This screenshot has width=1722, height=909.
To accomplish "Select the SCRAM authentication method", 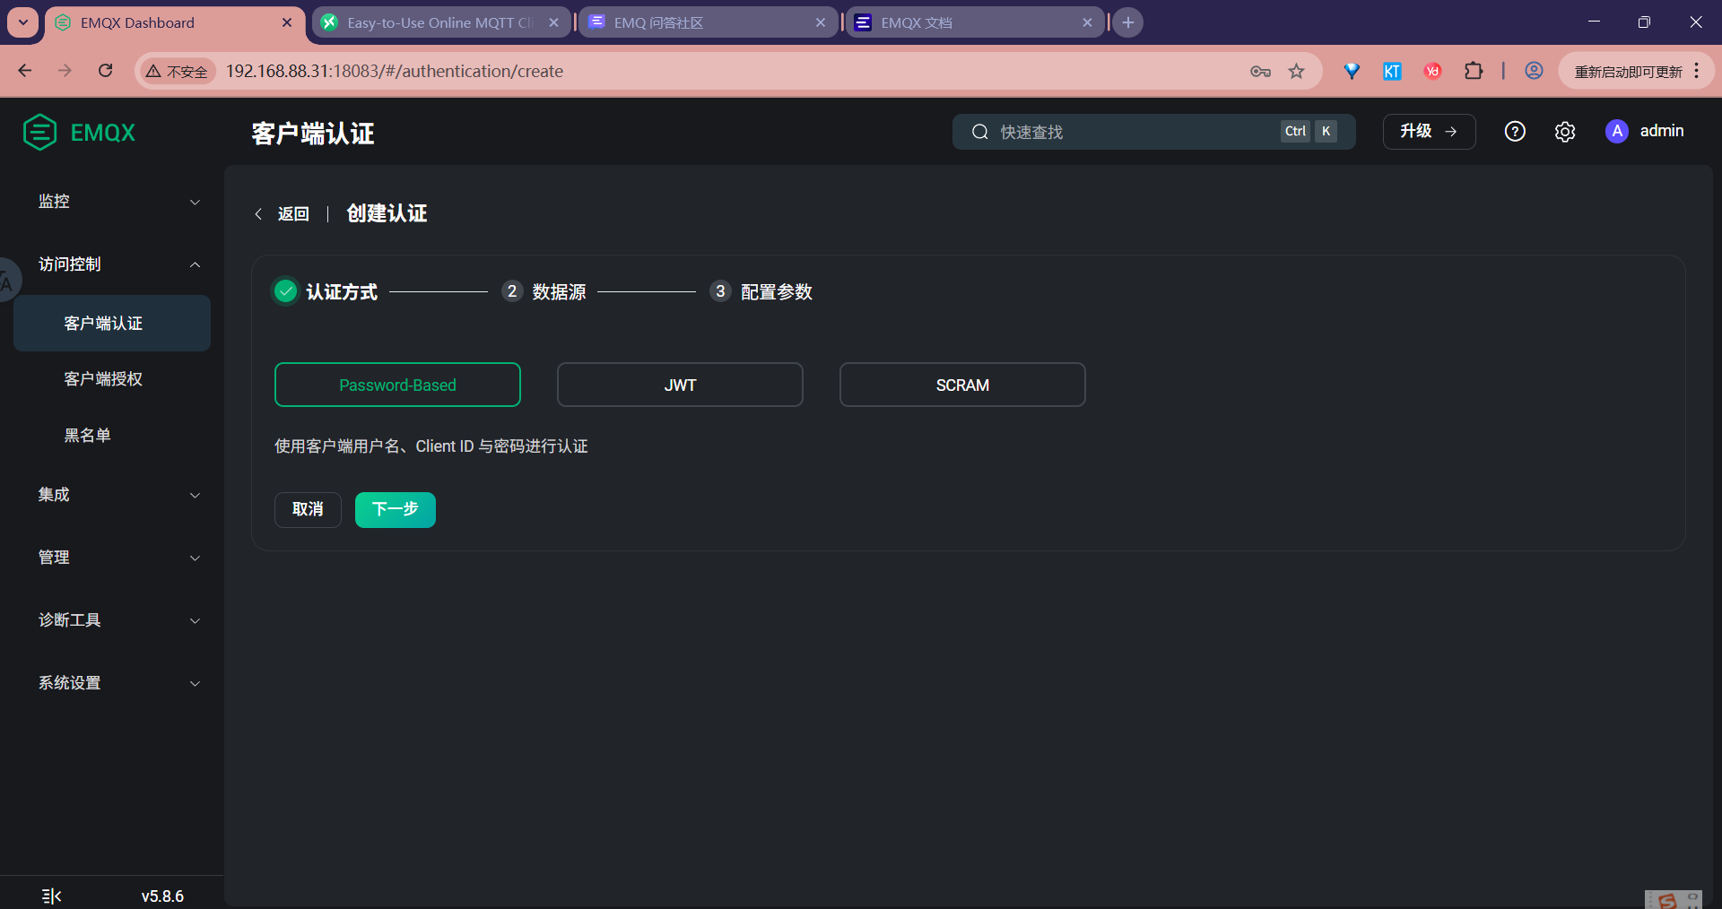I will tap(962, 385).
